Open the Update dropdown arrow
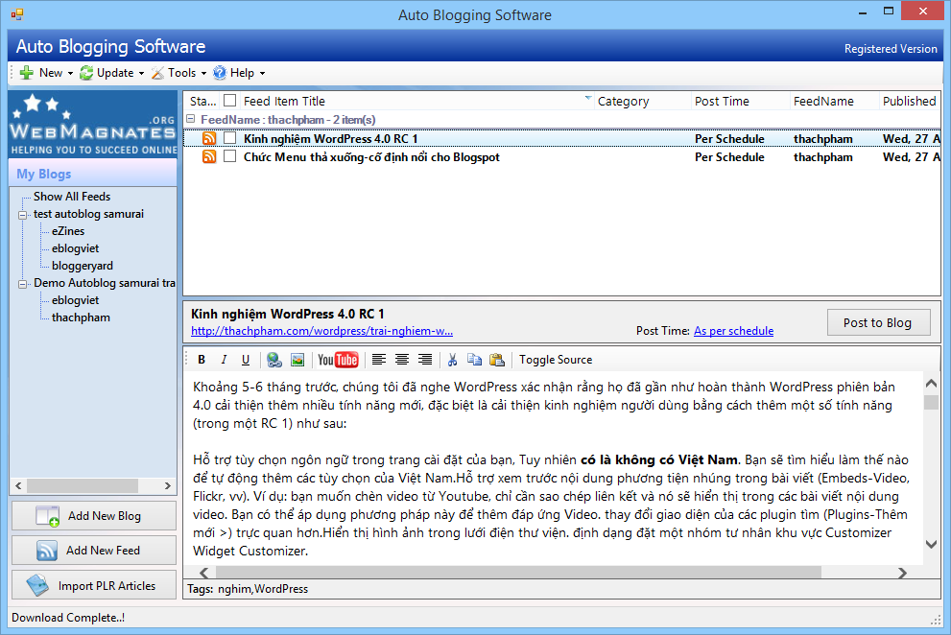Screen dimensions: 951x635 click(x=141, y=74)
